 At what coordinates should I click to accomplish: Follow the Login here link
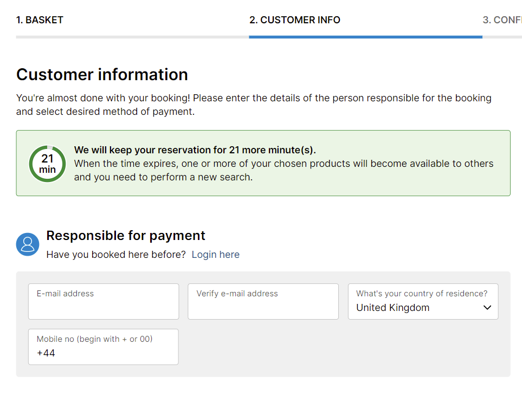(x=215, y=255)
